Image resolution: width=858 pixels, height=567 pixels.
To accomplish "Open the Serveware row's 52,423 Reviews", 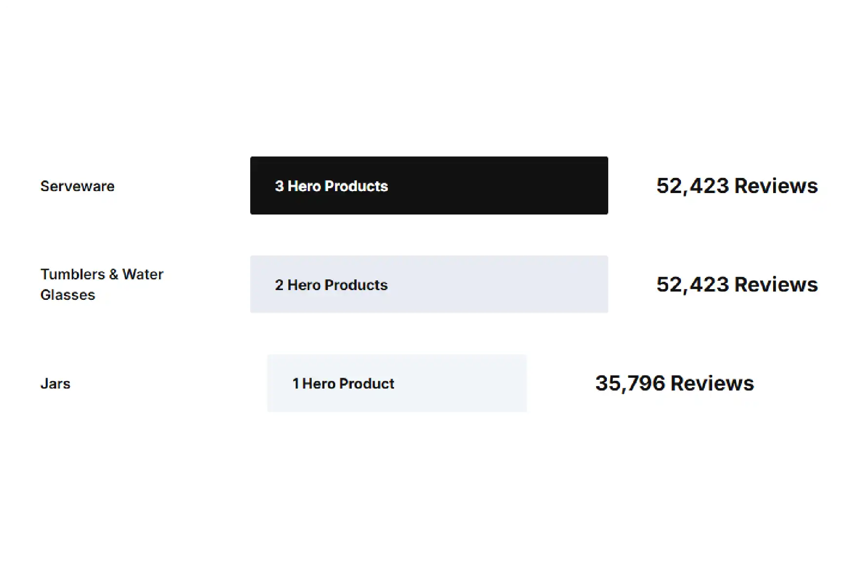I will pyautogui.click(x=737, y=186).
